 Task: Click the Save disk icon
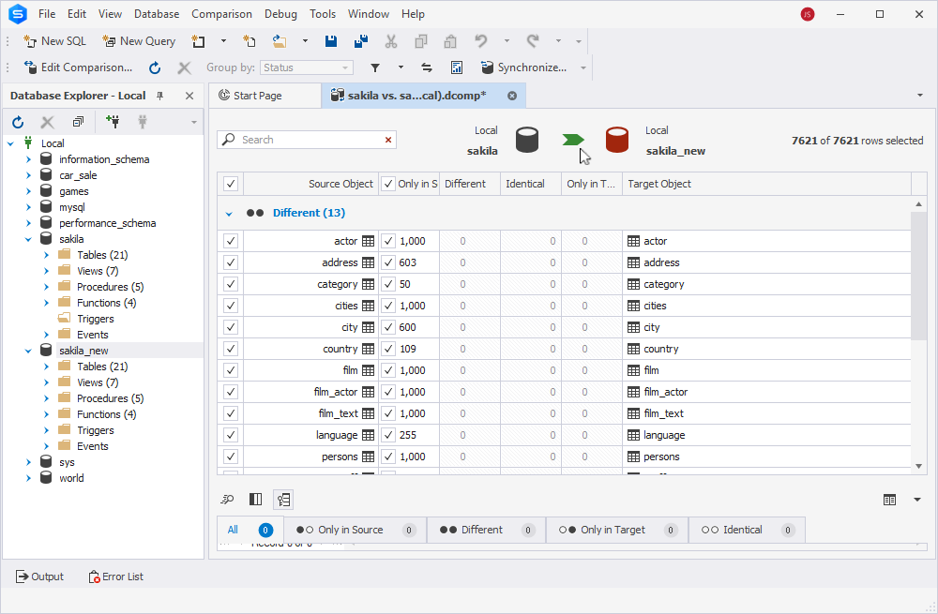click(331, 41)
